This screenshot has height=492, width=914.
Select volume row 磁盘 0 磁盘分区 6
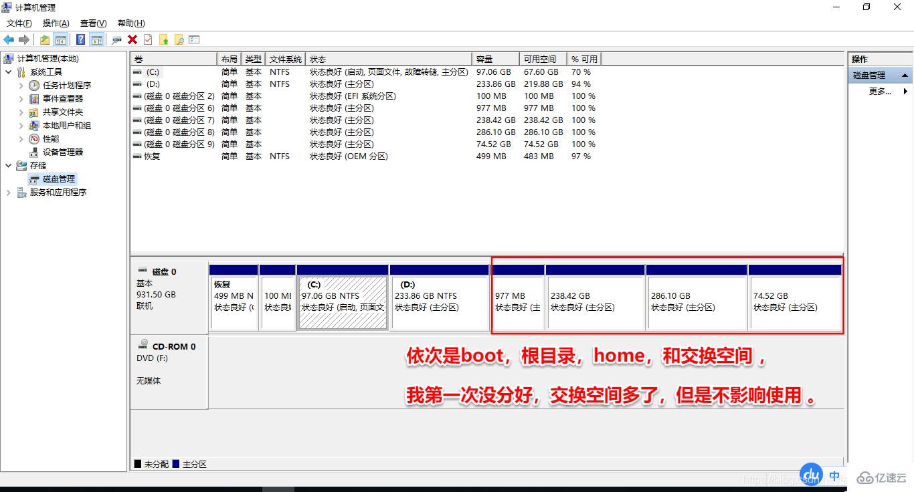pyautogui.click(x=365, y=108)
